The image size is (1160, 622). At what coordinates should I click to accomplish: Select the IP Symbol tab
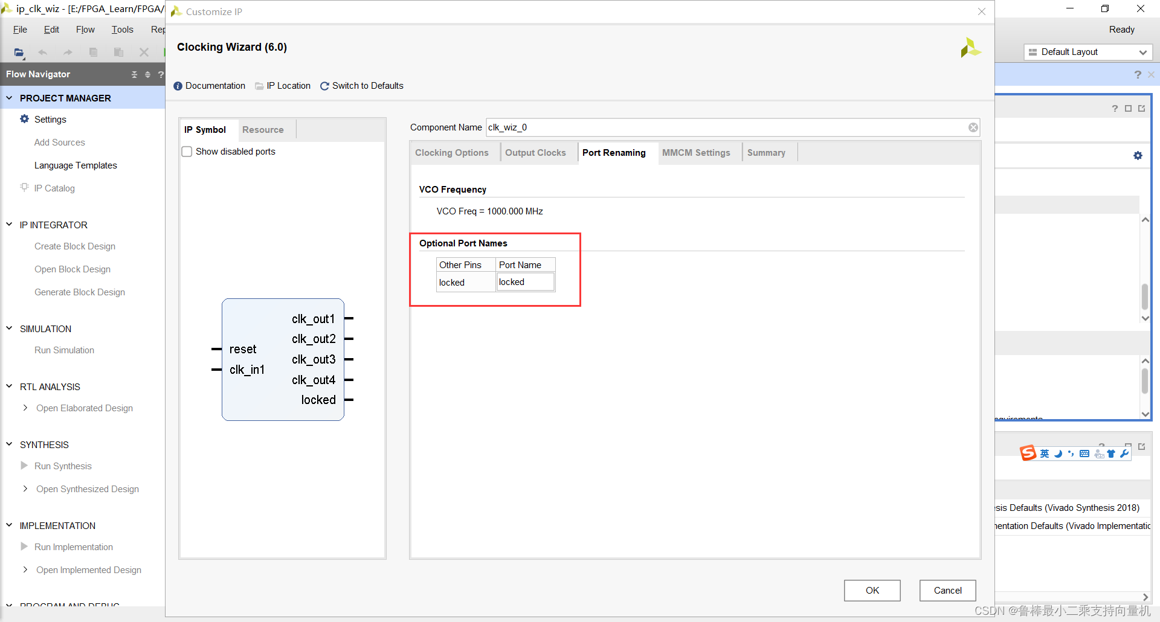(205, 130)
